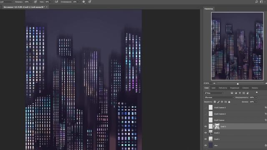267x150 pixels.
Task: Switch to the Каналы channels tab
Action: (255, 88)
